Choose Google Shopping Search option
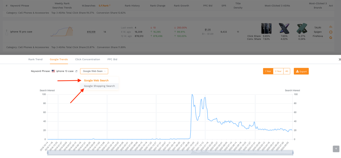This screenshot has width=341, height=158. [99, 86]
